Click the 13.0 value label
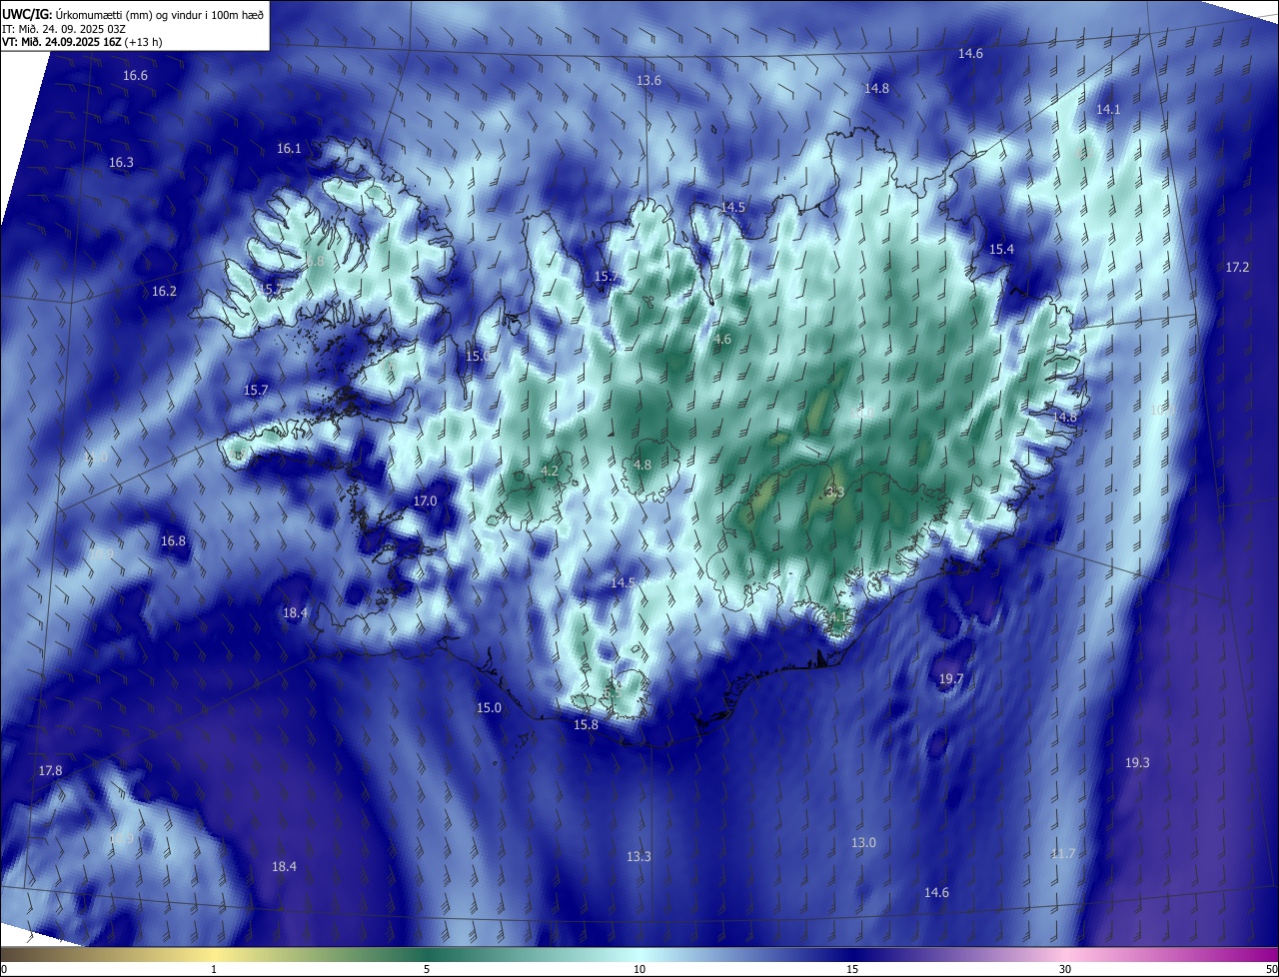This screenshot has height=977, width=1279. tap(863, 842)
